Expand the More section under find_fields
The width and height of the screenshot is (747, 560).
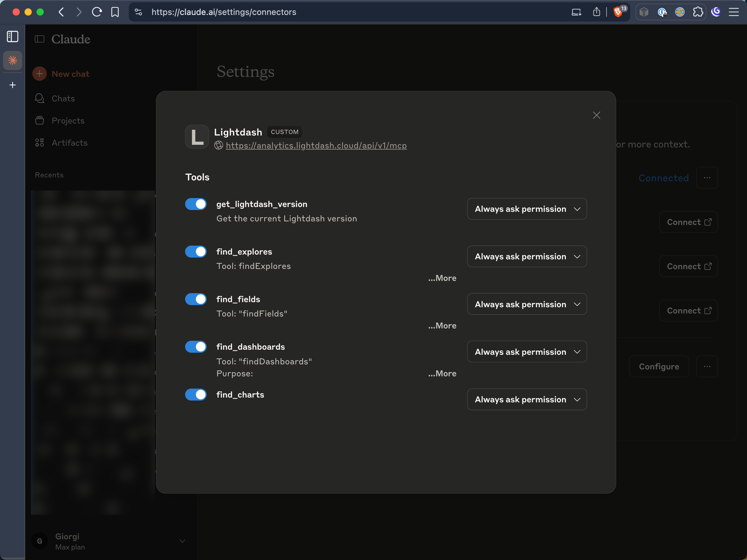[442, 325]
